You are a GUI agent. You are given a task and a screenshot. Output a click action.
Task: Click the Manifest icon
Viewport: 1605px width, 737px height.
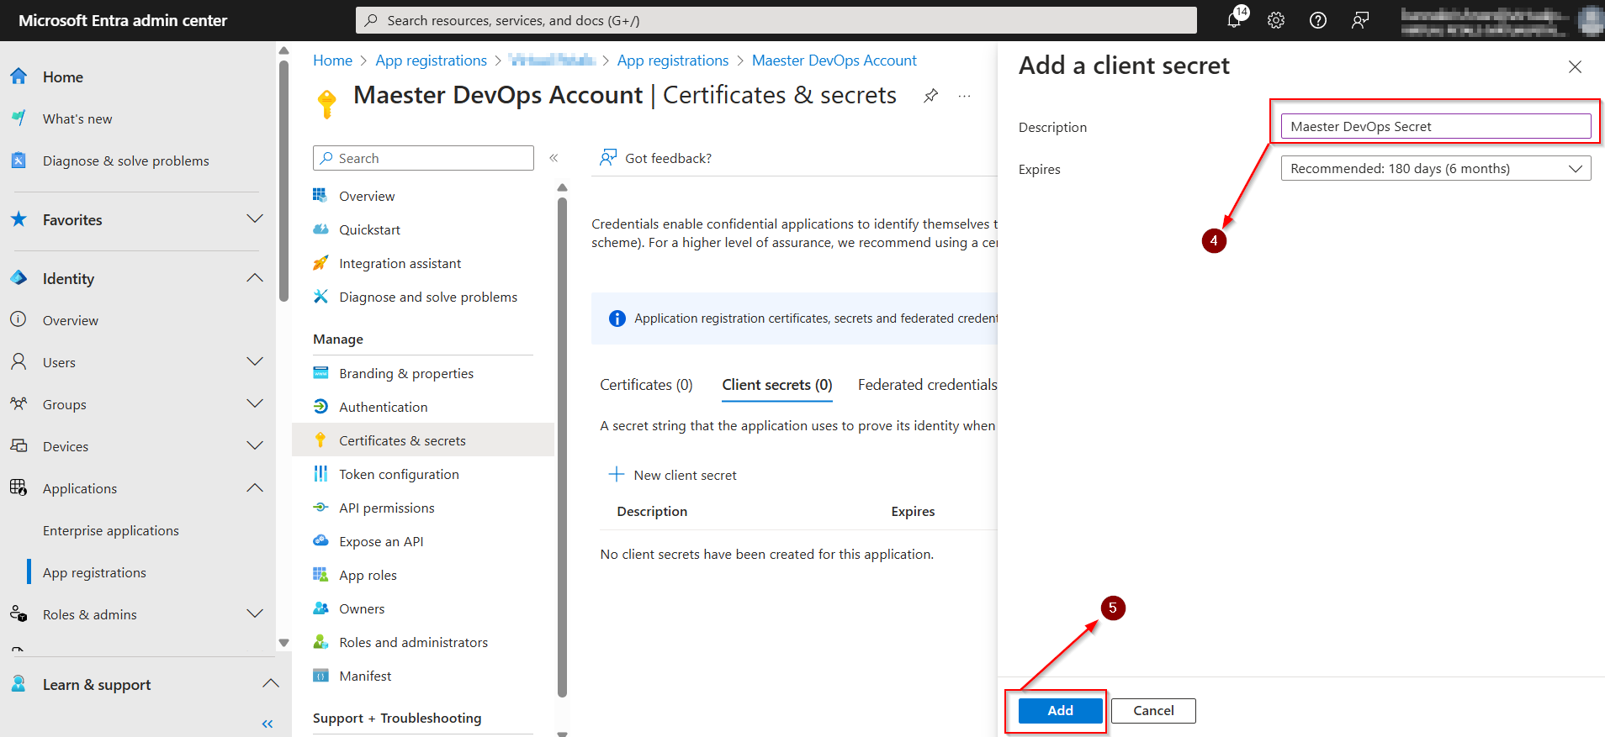(x=320, y=676)
